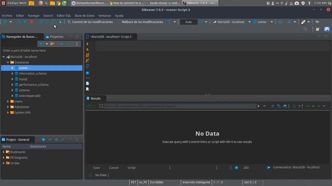Viewport: 332px width, 186px height.
Task: Switch to the SimpleScreenRecorder taskbar window
Action: click(89, 3)
